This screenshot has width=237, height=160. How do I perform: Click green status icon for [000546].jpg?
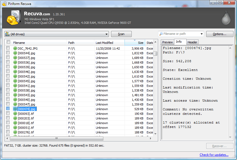15,72
